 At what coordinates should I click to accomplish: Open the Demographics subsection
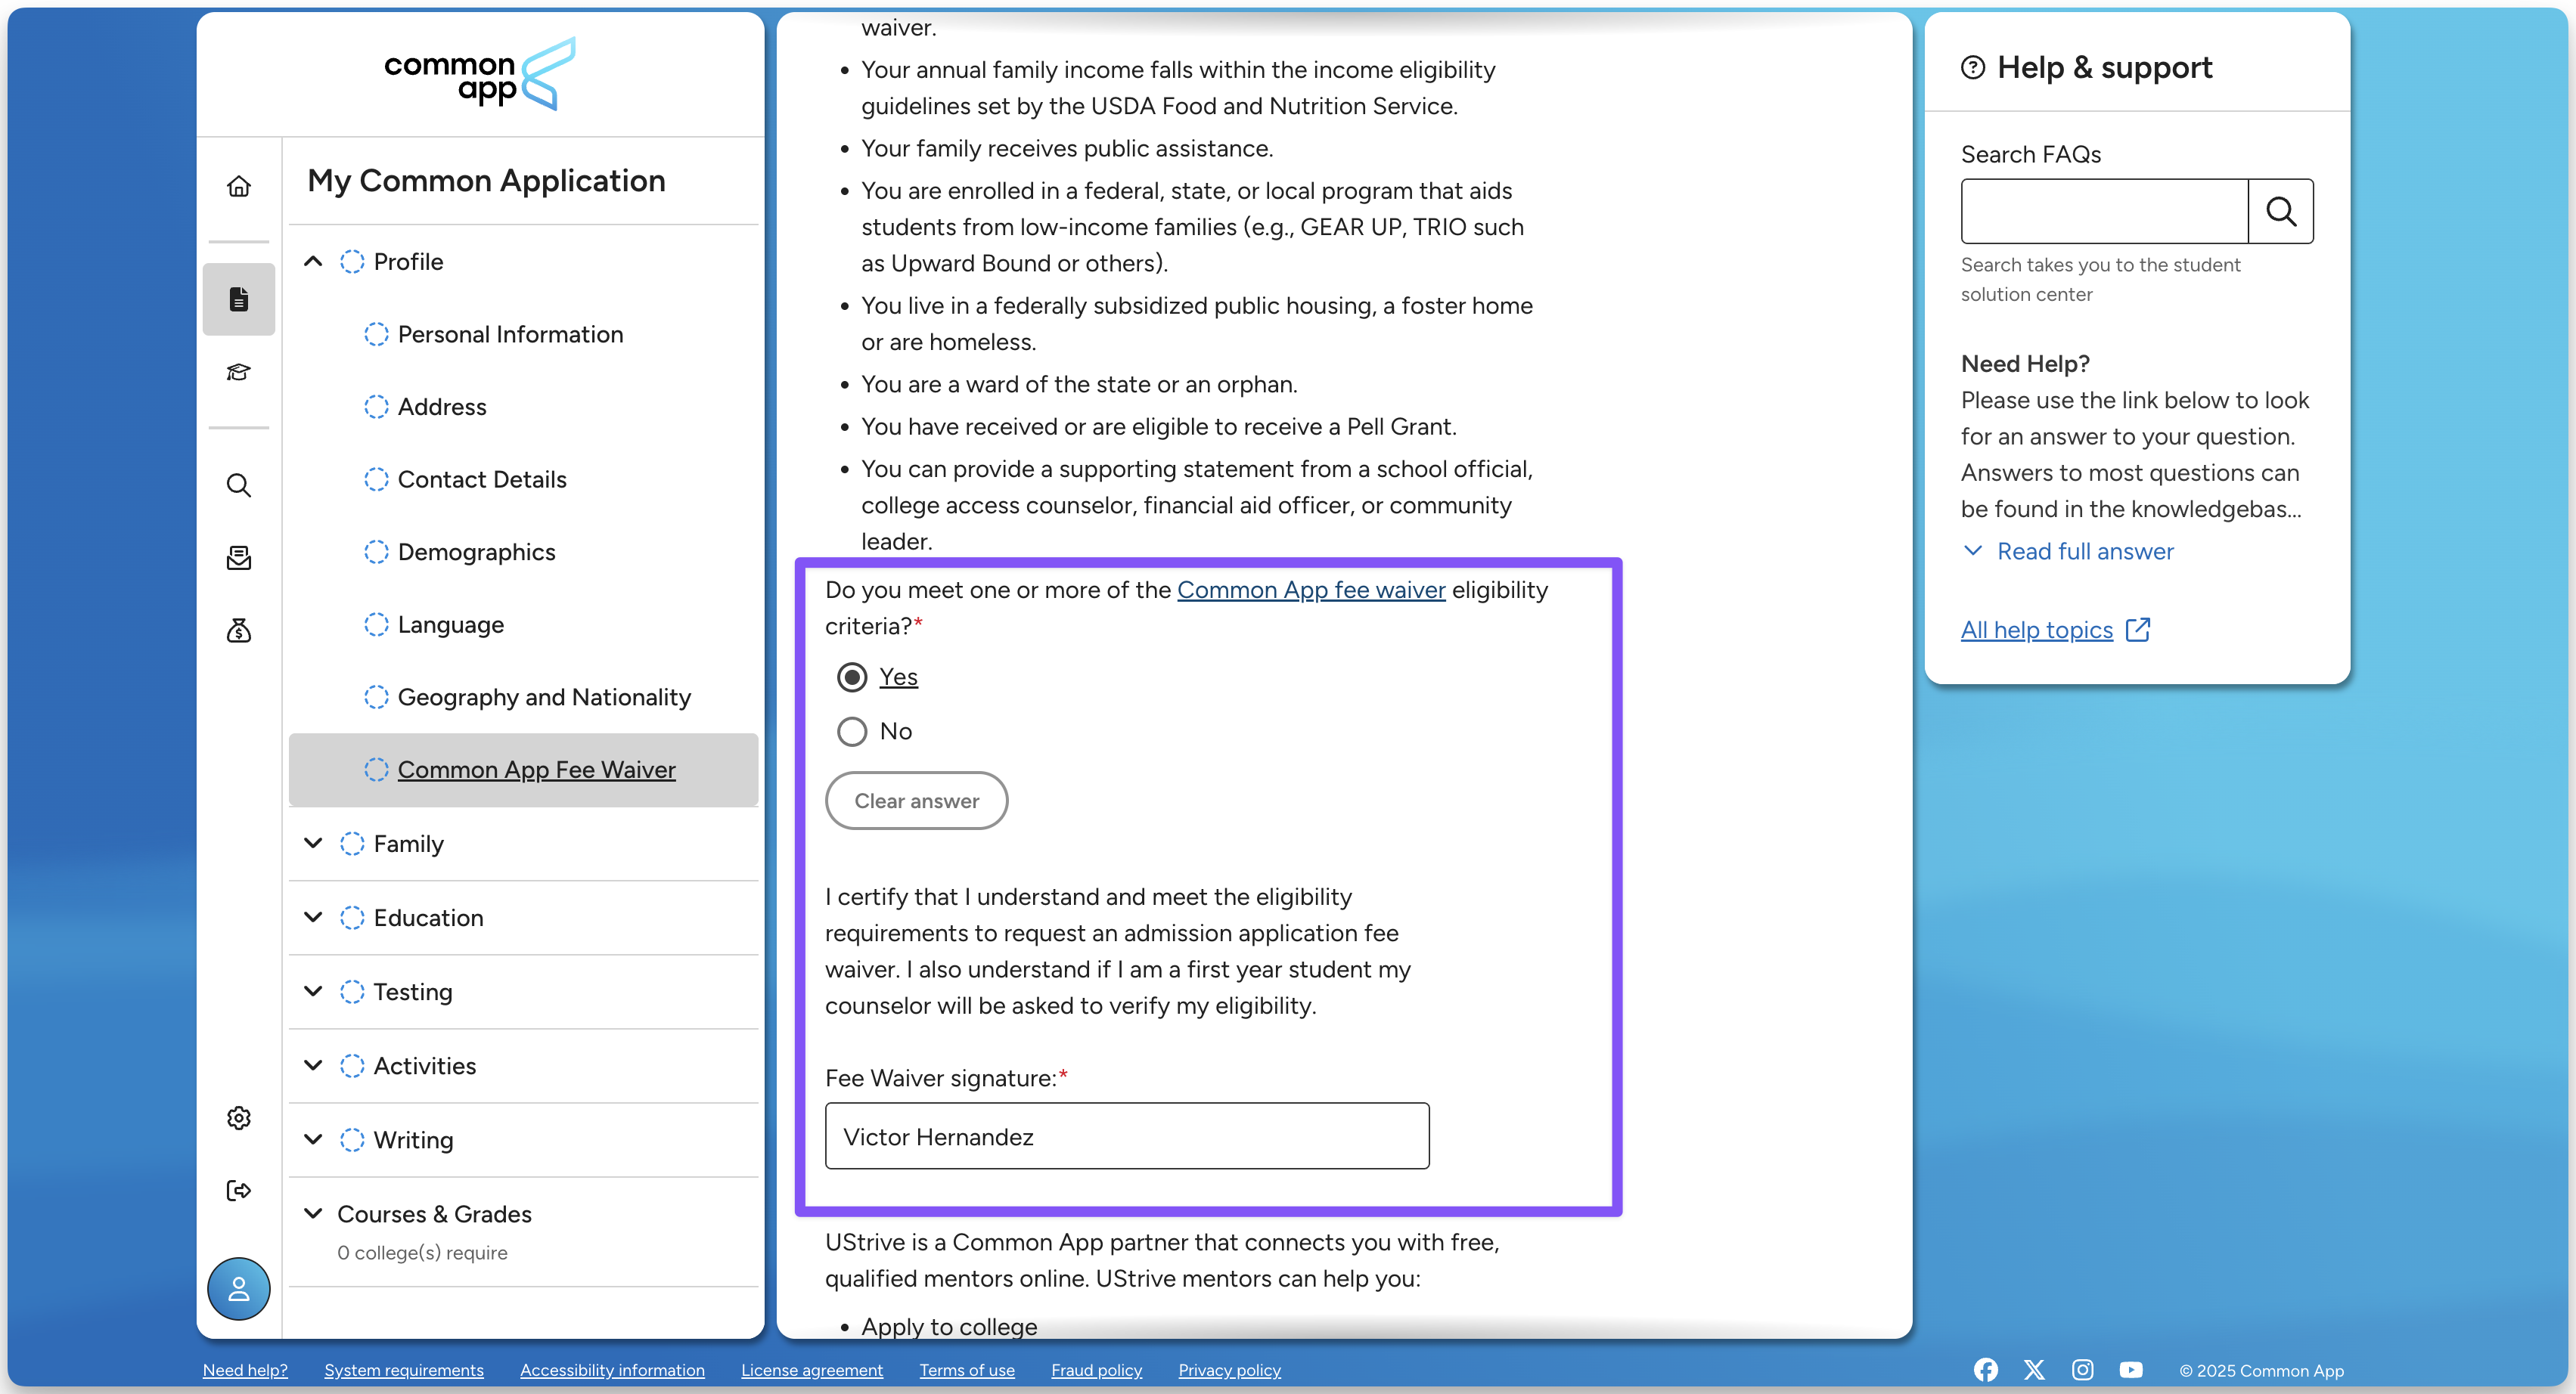tap(476, 553)
